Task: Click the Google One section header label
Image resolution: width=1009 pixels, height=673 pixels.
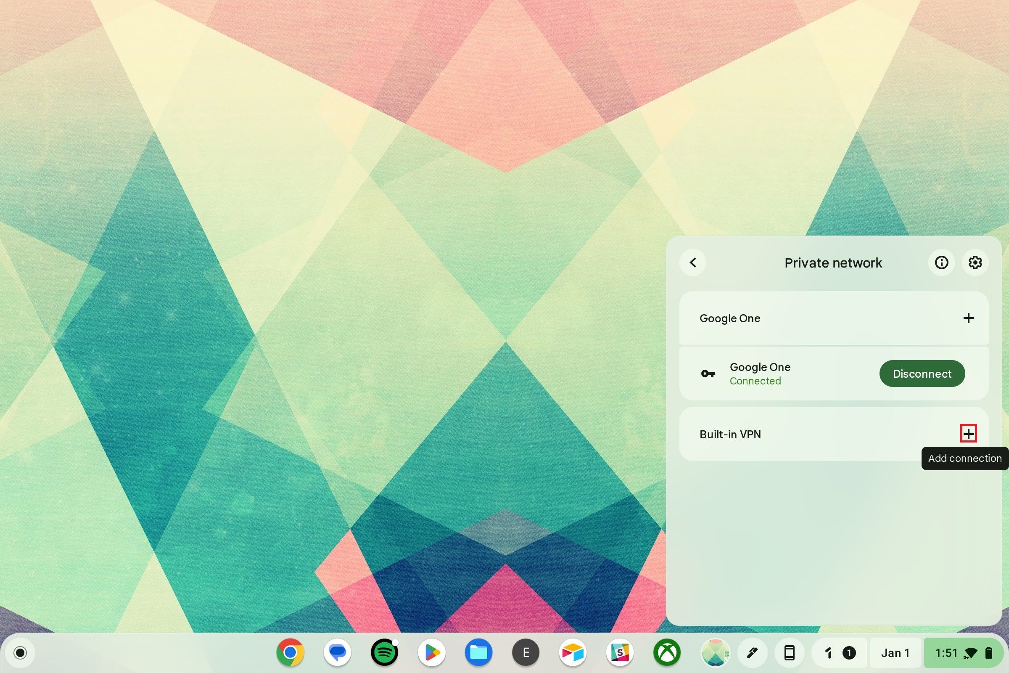Action: click(730, 318)
